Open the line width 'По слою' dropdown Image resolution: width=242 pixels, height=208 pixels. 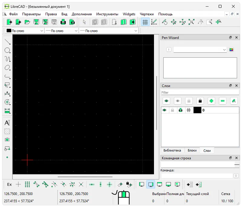tap(61, 31)
